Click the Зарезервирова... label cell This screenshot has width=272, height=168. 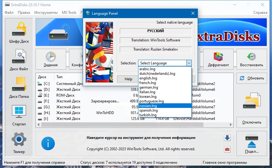click(x=105, y=101)
